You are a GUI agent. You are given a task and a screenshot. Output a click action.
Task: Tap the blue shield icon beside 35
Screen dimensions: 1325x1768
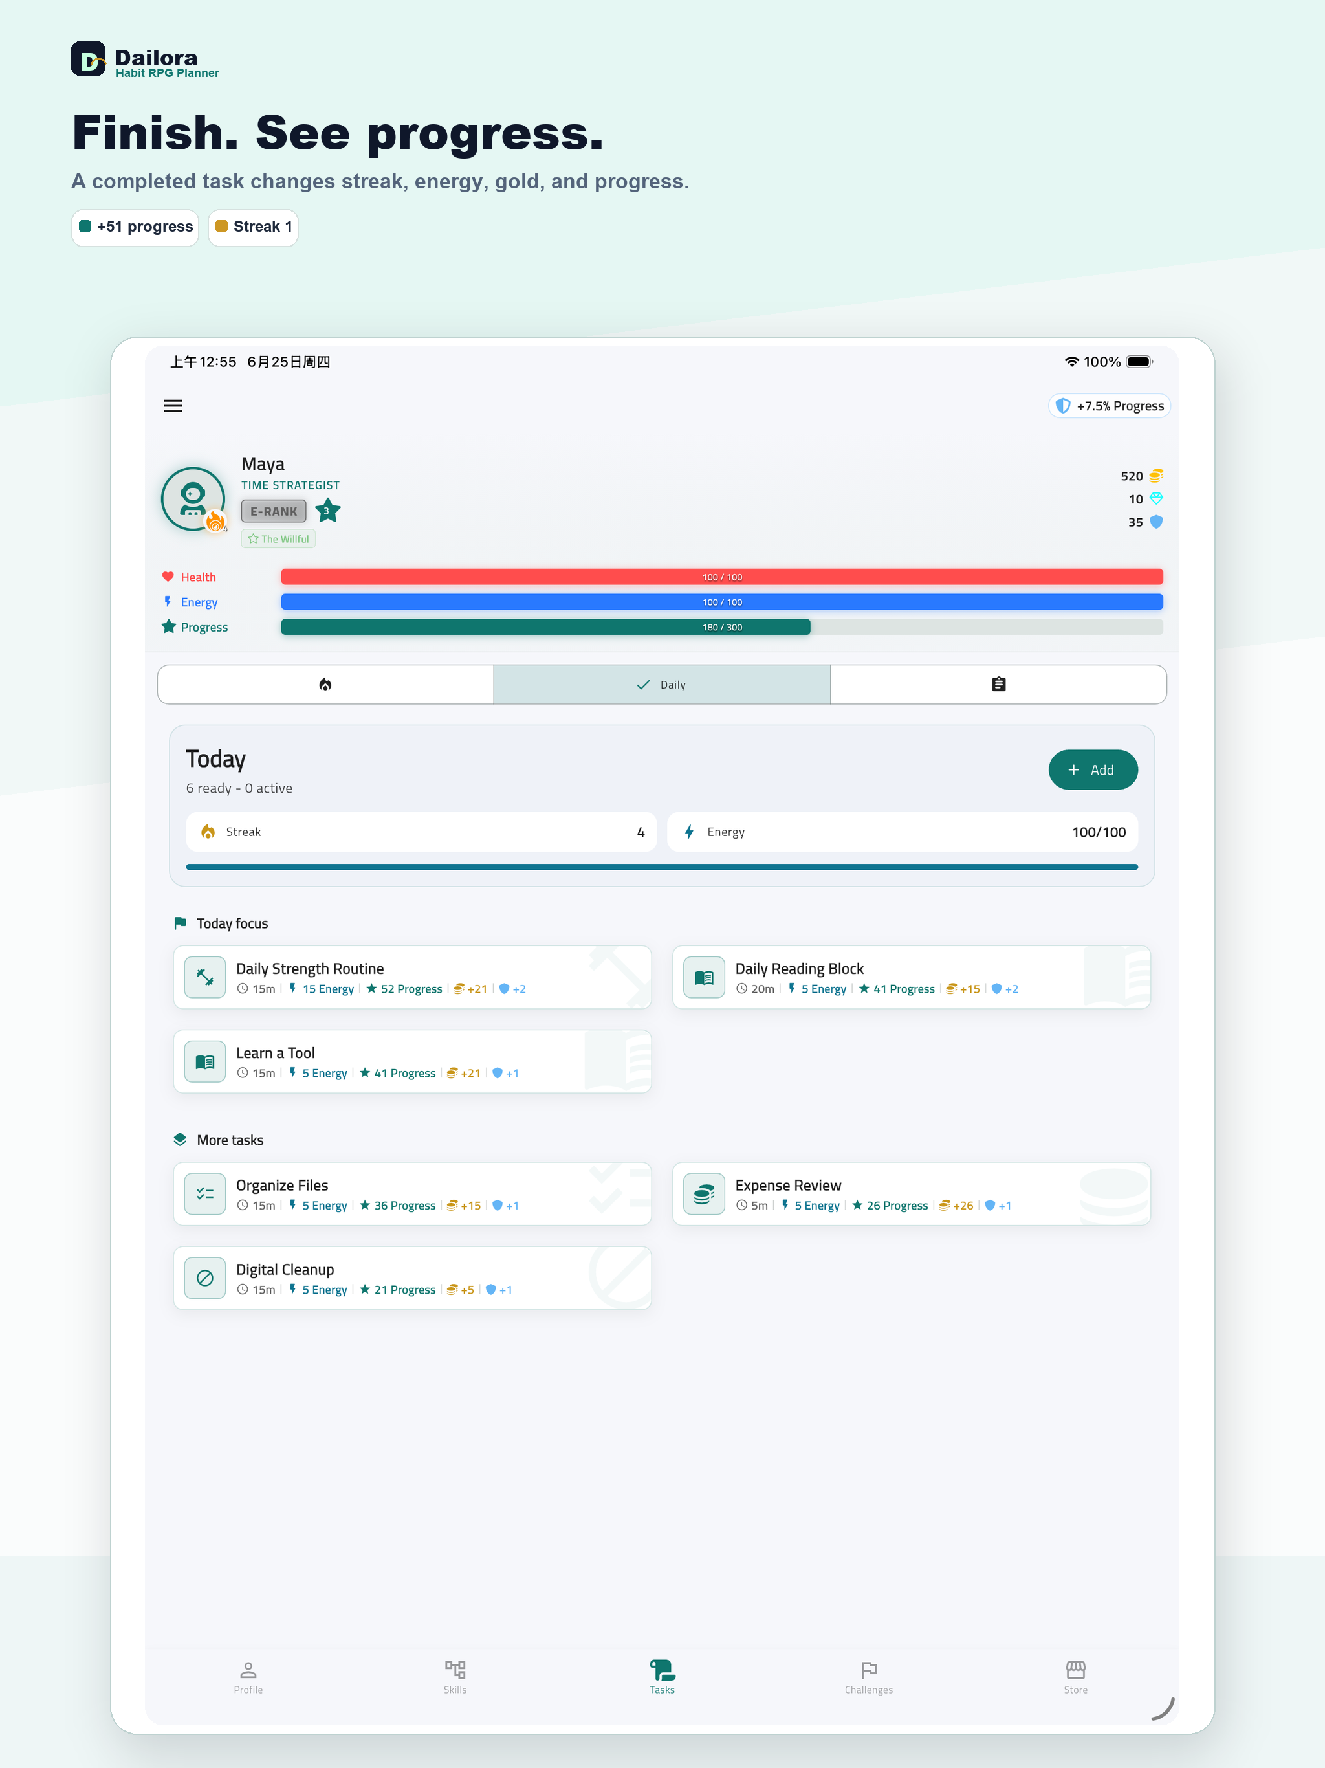point(1155,522)
